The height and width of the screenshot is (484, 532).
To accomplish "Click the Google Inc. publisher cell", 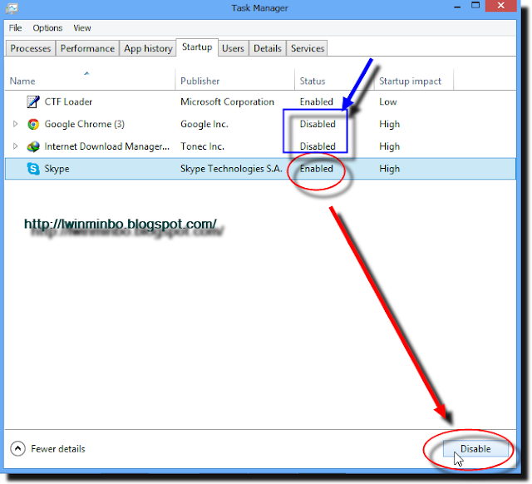I will 204,124.
